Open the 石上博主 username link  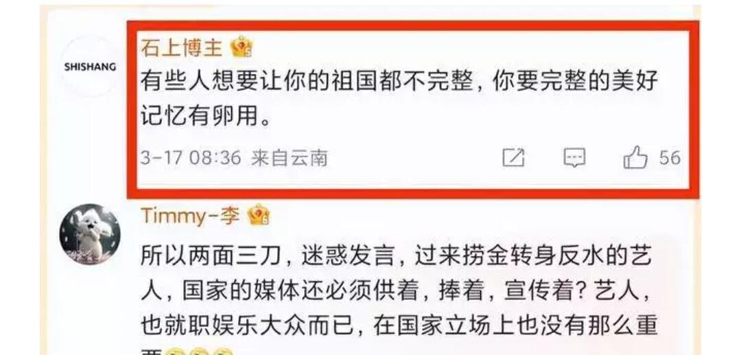[181, 48]
